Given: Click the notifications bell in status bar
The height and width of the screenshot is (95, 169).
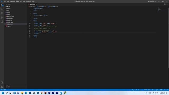Looking at the screenshot, I should (x=167, y=90).
